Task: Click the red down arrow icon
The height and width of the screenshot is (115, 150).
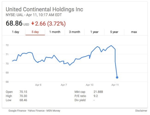Action: coord(32,24)
